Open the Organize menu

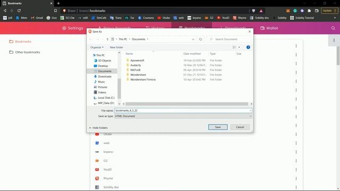coord(97,47)
